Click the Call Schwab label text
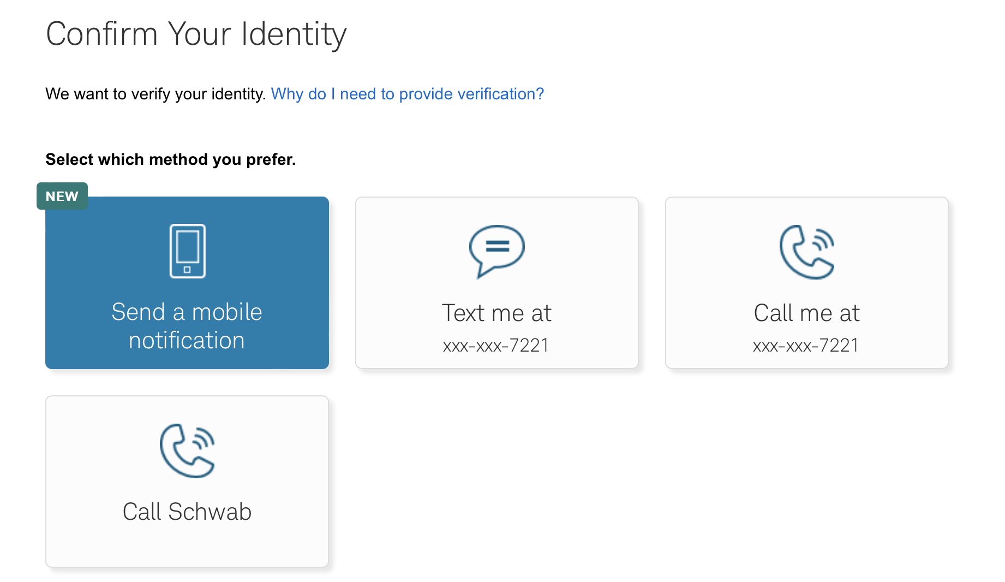Viewport: 1005px width, 582px height. (x=187, y=512)
